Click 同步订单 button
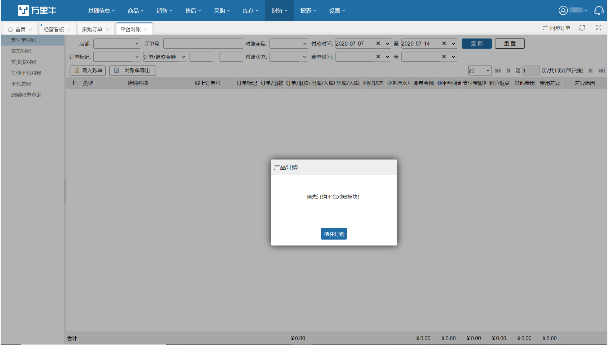This screenshot has height=345, width=608. click(556, 28)
